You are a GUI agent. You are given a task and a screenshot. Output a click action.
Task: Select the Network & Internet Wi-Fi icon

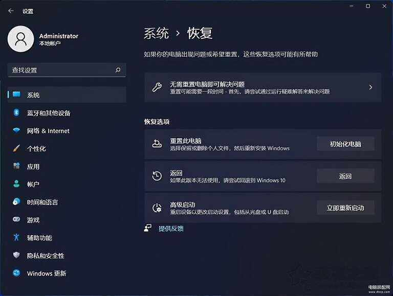click(16, 131)
